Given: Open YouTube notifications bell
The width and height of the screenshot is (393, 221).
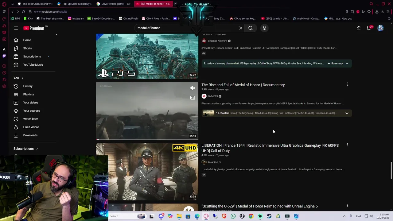Looking at the screenshot, I should 369,28.
